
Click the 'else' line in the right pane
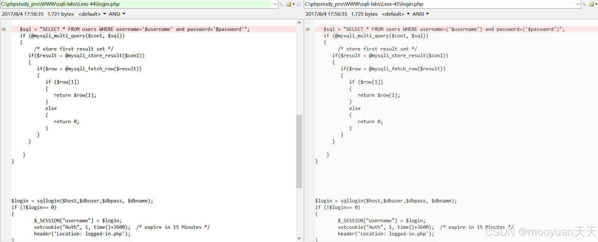pyautogui.click(x=355, y=108)
